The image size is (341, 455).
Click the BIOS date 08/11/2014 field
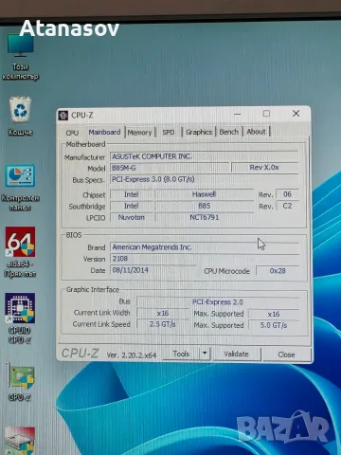pyautogui.click(x=153, y=270)
